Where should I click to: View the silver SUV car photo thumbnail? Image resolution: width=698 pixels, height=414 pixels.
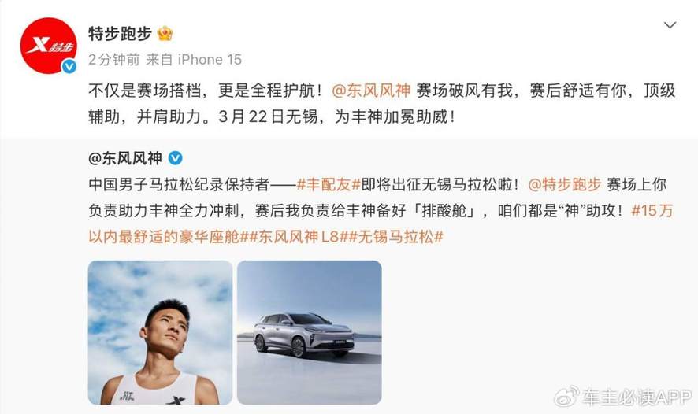coord(310,332)
